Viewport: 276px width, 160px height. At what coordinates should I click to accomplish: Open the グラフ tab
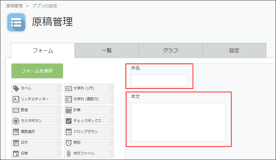tap(170, 50)
